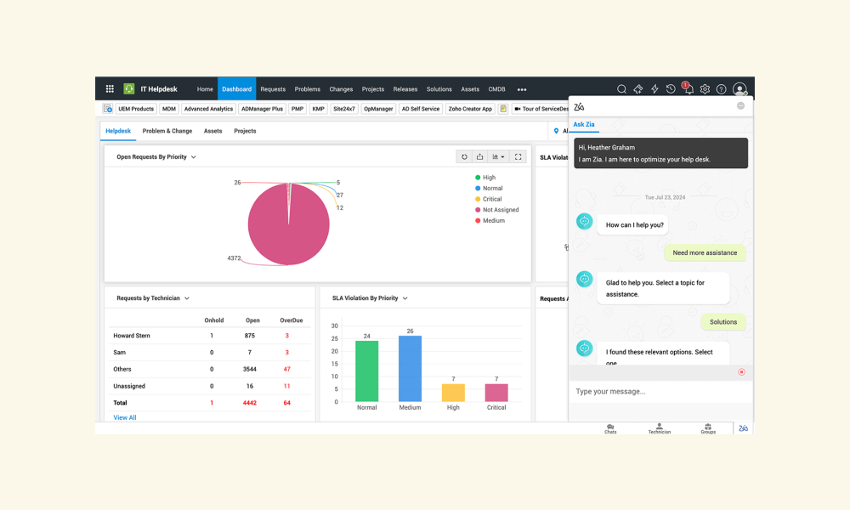This screenshot has height=510, width=850.
Task: Toggle Not Assigned series in pie legend
Action: click(x=496, y=210)
